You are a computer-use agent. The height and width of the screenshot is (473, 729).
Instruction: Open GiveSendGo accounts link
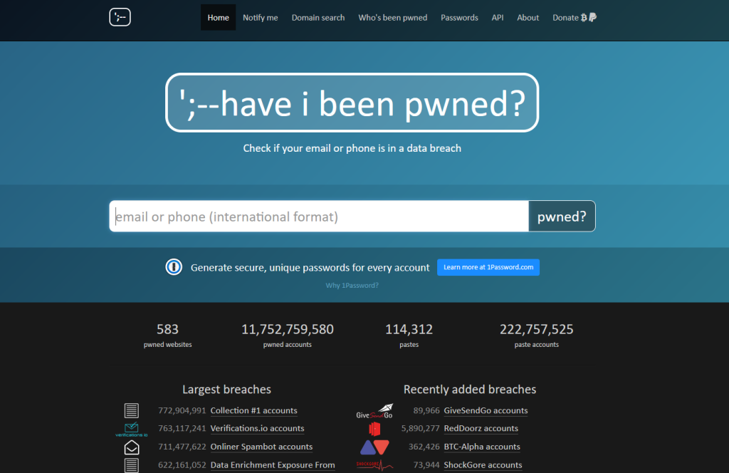pos(486,410)
